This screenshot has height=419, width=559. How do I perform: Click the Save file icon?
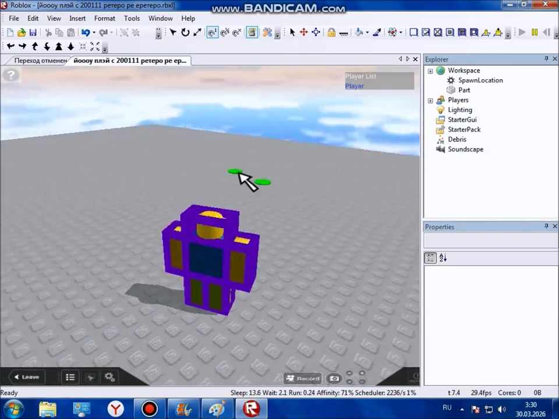(33, 33)
